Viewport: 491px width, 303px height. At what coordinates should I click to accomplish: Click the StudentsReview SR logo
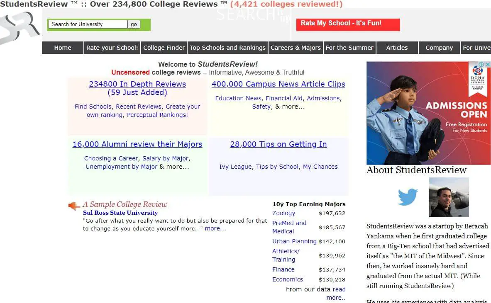(20, 27)
